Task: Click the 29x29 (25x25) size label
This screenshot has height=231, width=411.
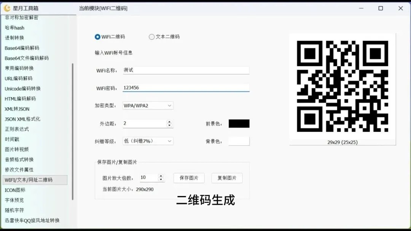Action: pos(342,142)
